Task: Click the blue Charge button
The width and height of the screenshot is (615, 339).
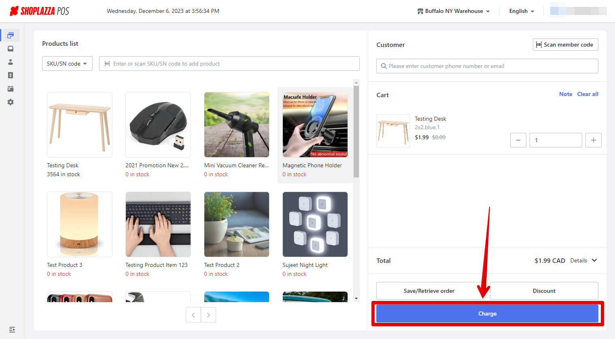Action: (487, 313)
